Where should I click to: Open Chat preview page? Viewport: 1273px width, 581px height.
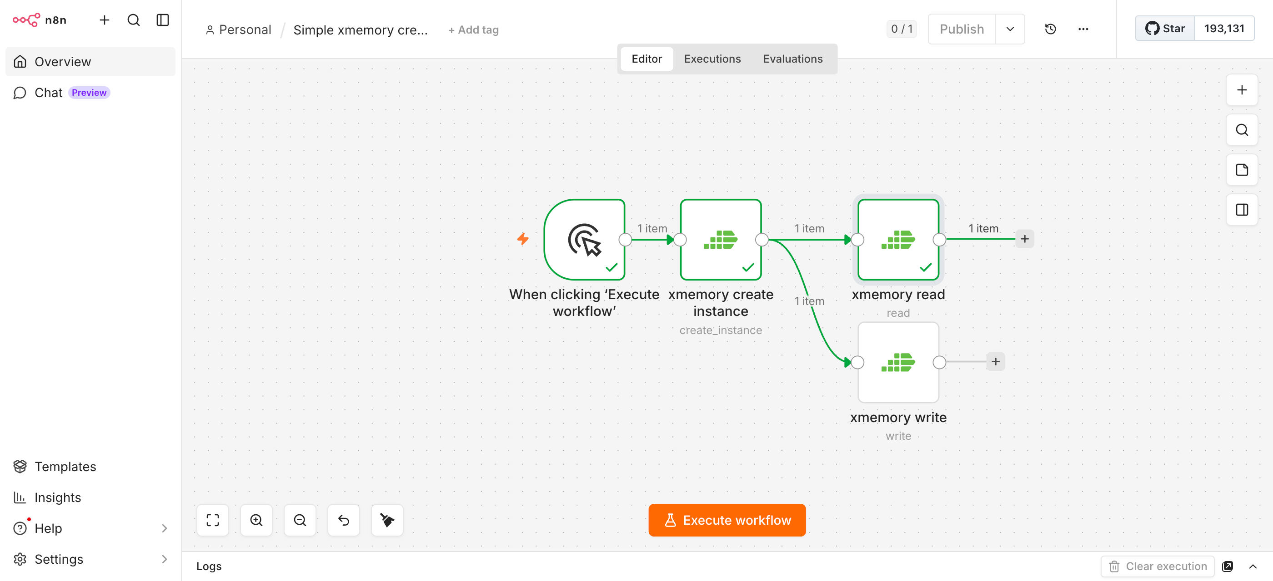[x=90, y=93]
